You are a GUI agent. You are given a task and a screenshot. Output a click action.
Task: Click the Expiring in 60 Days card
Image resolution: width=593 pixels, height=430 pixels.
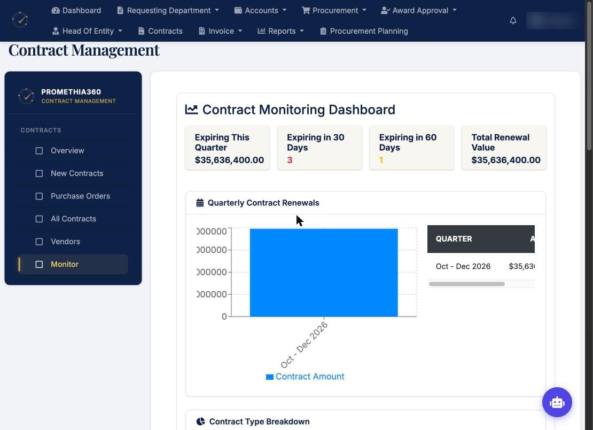[x=412, y=148]
